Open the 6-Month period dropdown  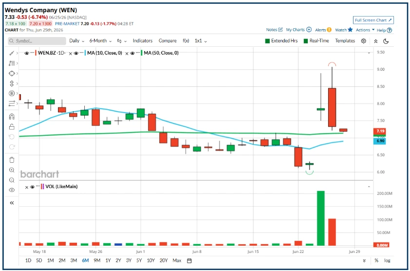tap(101, 41)
